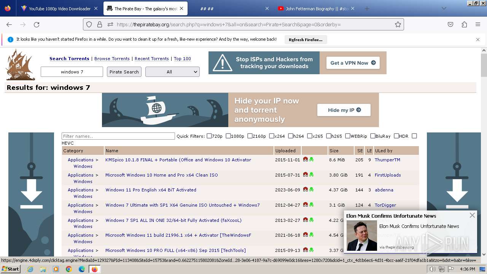Open the Extensions puzzle icon
This screenshot has width=487, height=274.
[x=464, y=24]
